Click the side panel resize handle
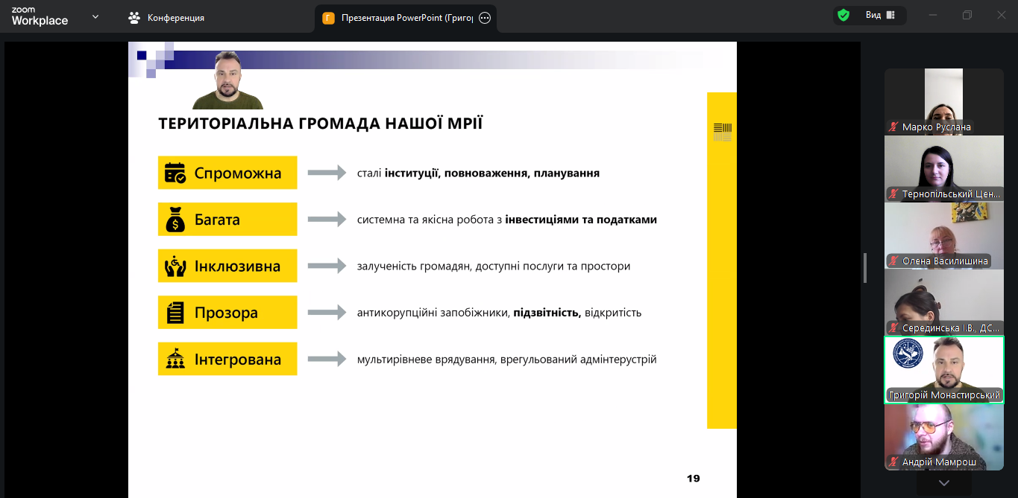 [865, 268]
